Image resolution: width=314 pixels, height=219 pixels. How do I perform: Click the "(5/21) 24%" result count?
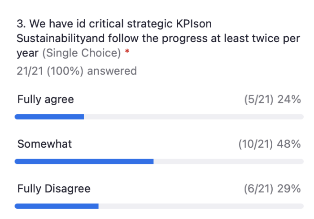(x=273, y=99)
